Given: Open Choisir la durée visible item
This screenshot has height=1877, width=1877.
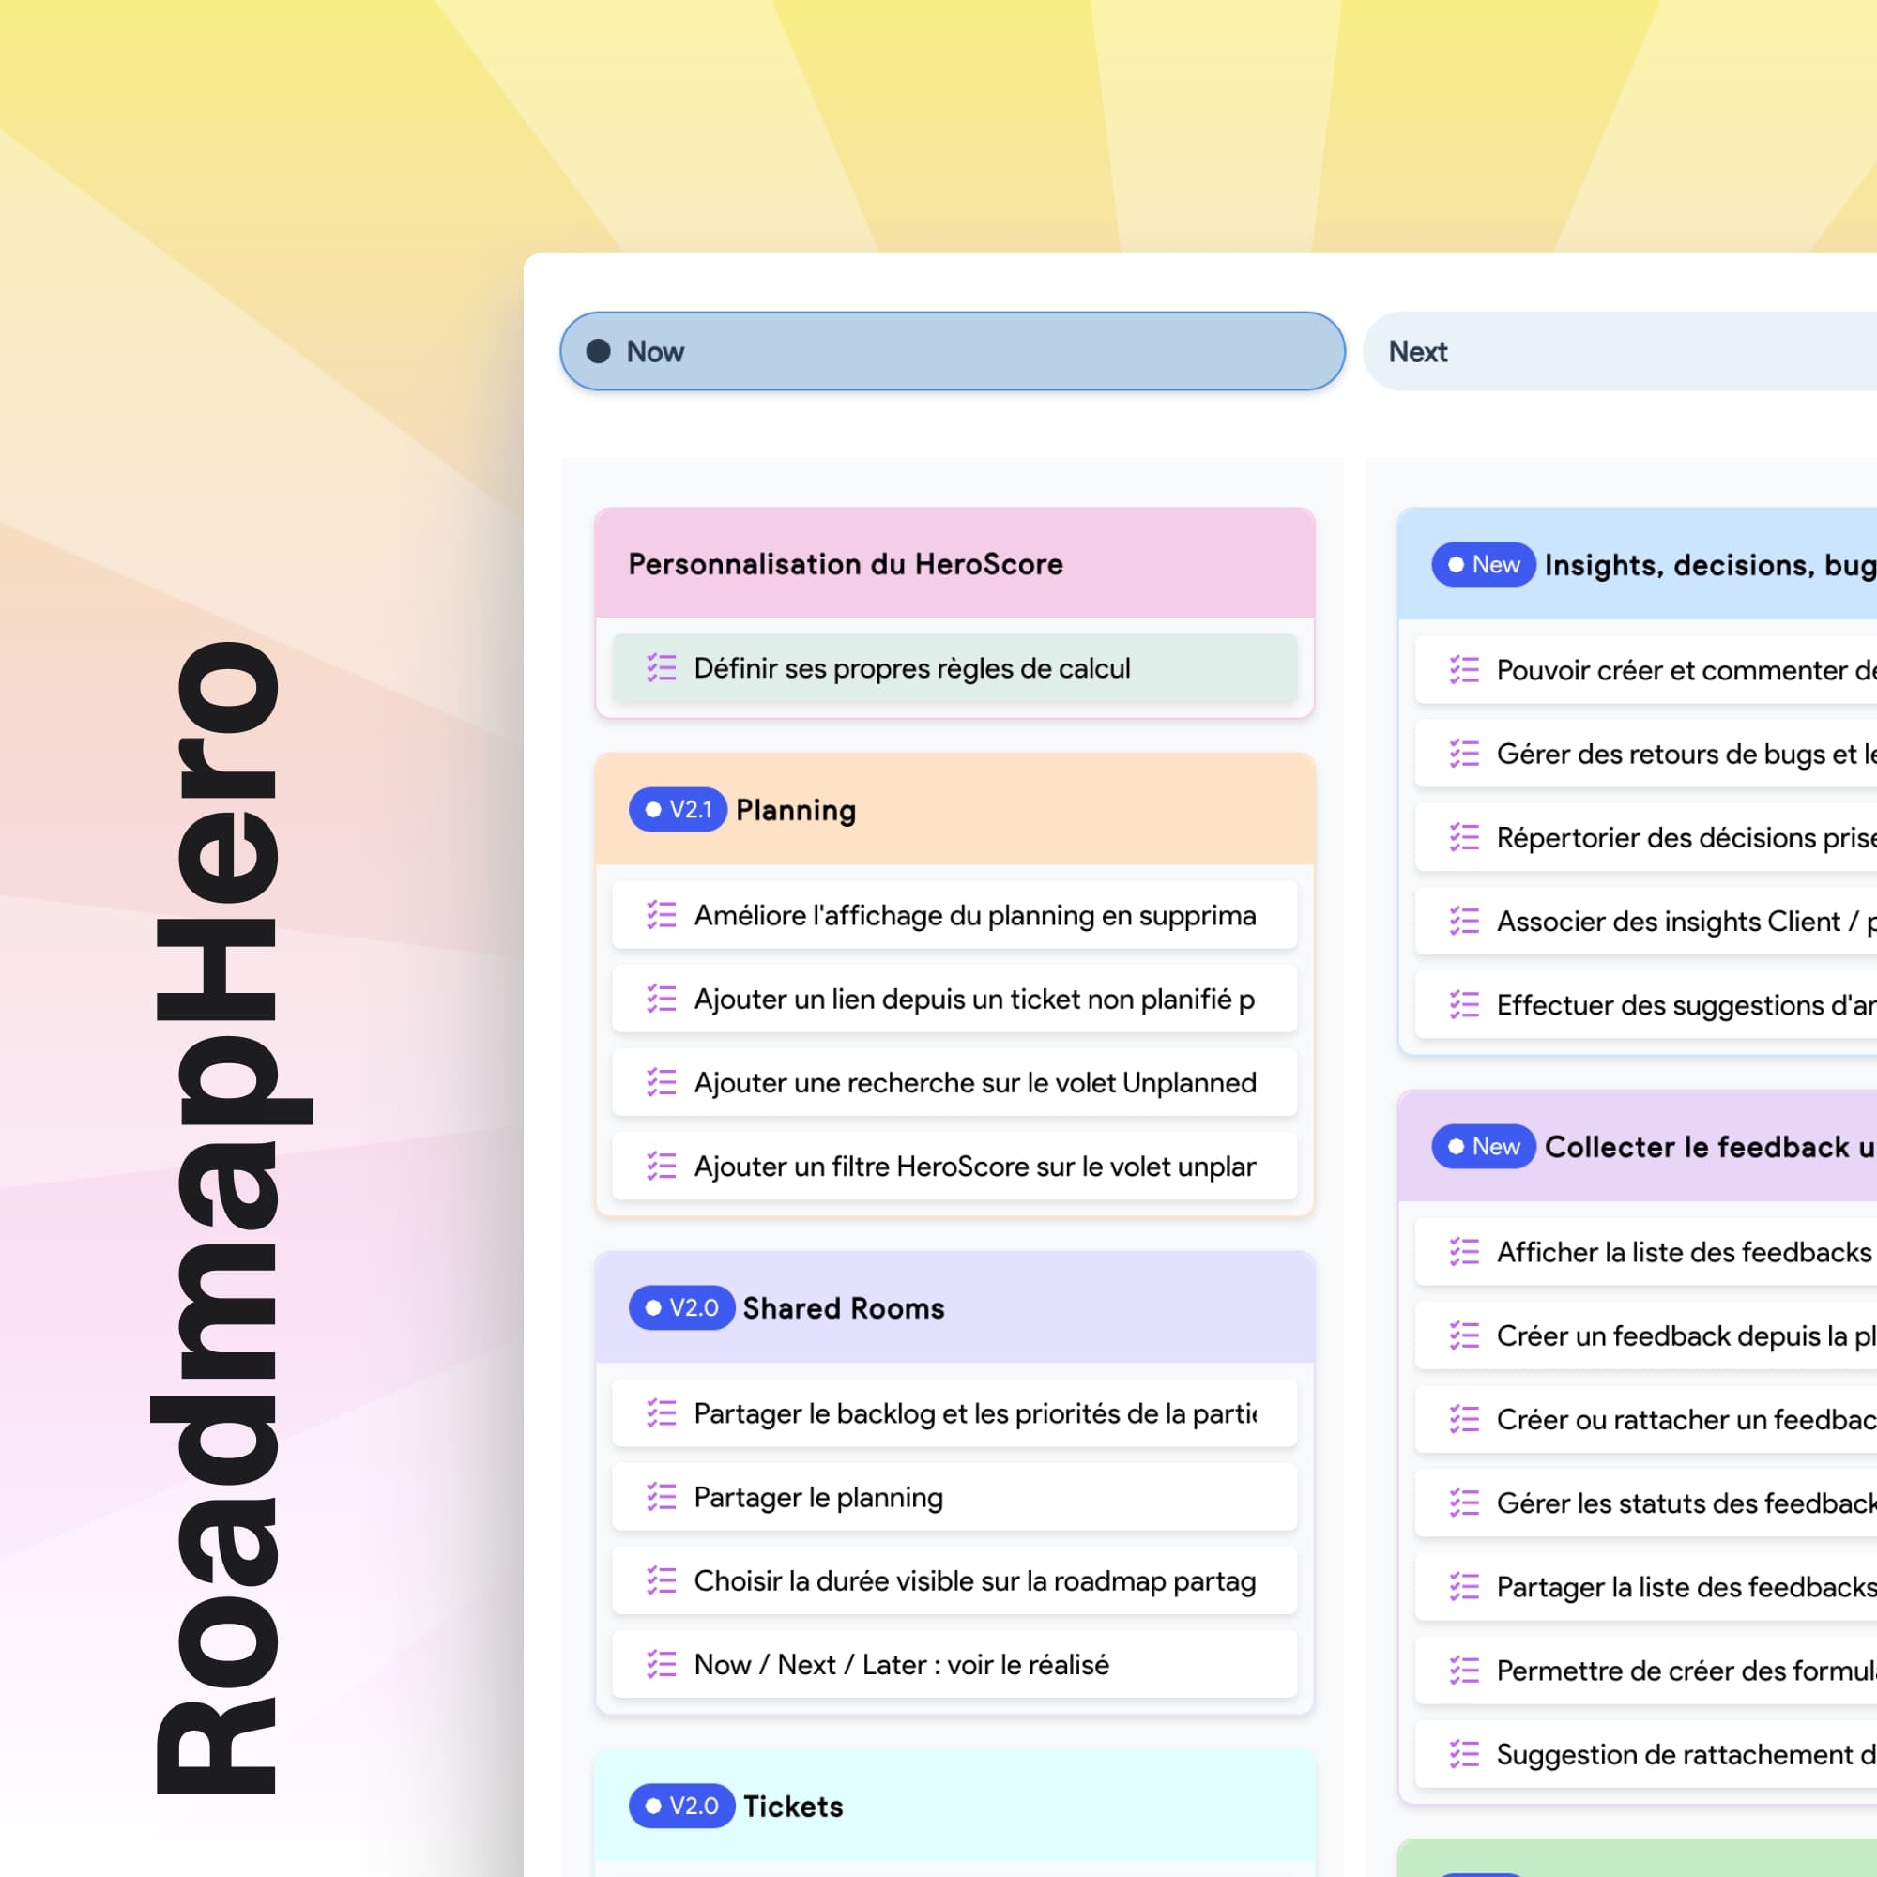Looking at the screenshot, I should 973,1580.
